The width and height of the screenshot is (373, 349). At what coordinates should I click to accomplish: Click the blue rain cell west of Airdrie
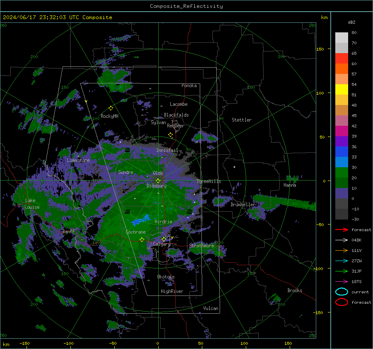coord(142,220)
